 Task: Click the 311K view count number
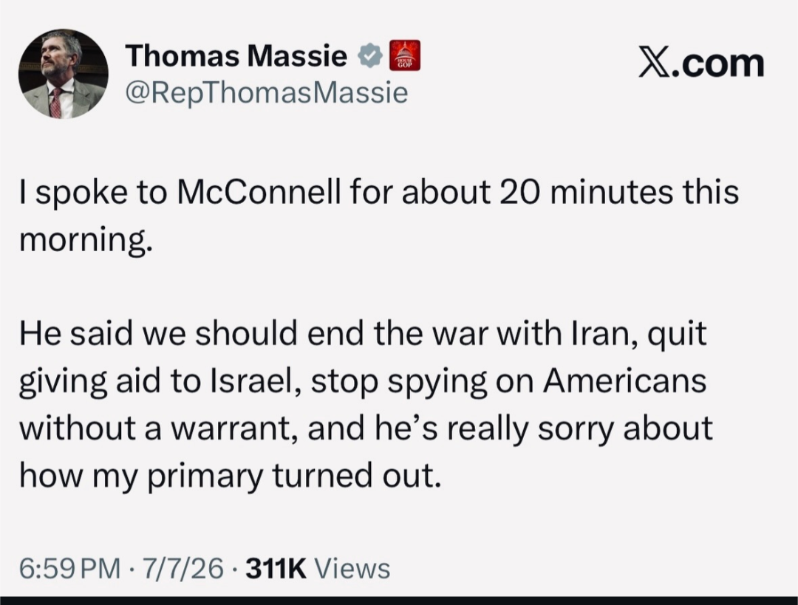pyautogui.click(x=276, y=569)
